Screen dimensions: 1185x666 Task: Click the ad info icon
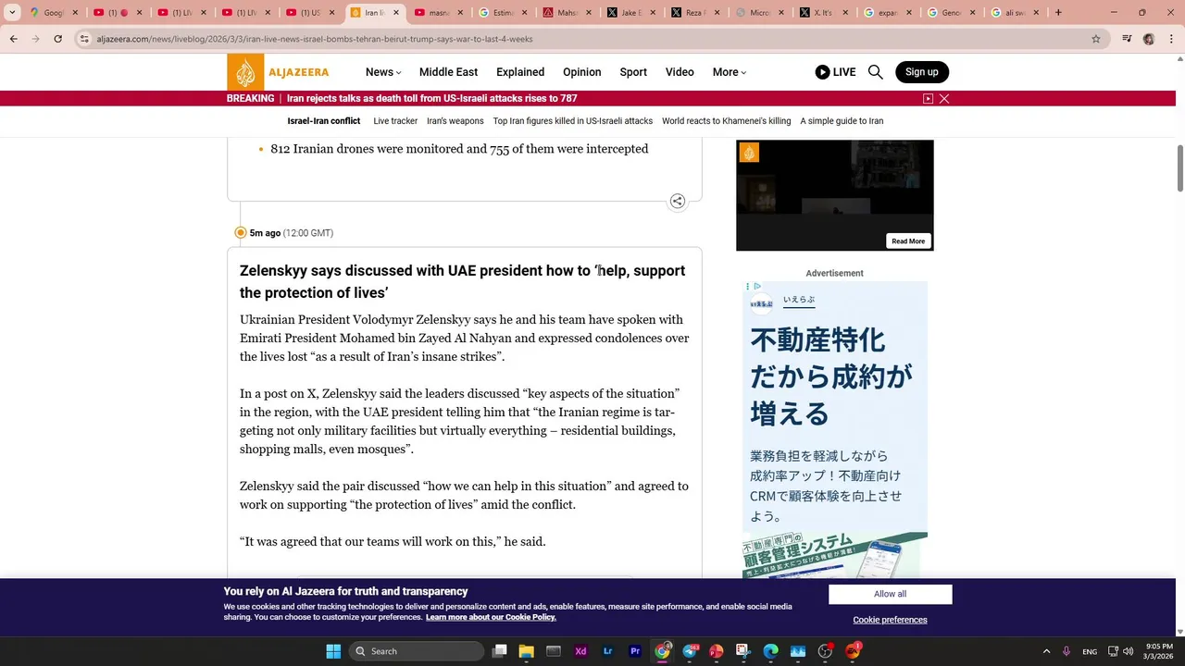(757, 287)
